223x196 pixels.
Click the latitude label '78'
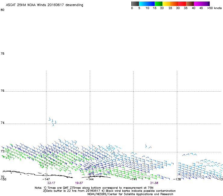[2, 53]
